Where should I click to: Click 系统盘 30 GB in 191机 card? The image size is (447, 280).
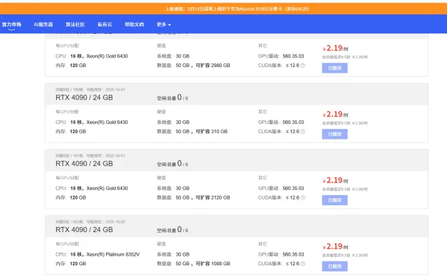point(173,189)
